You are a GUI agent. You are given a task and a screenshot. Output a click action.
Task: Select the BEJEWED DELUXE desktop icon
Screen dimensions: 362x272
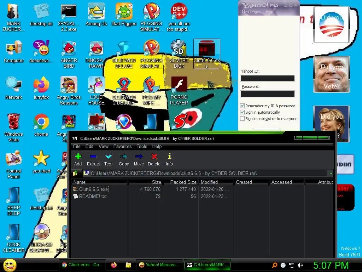(x=124, y=54)
